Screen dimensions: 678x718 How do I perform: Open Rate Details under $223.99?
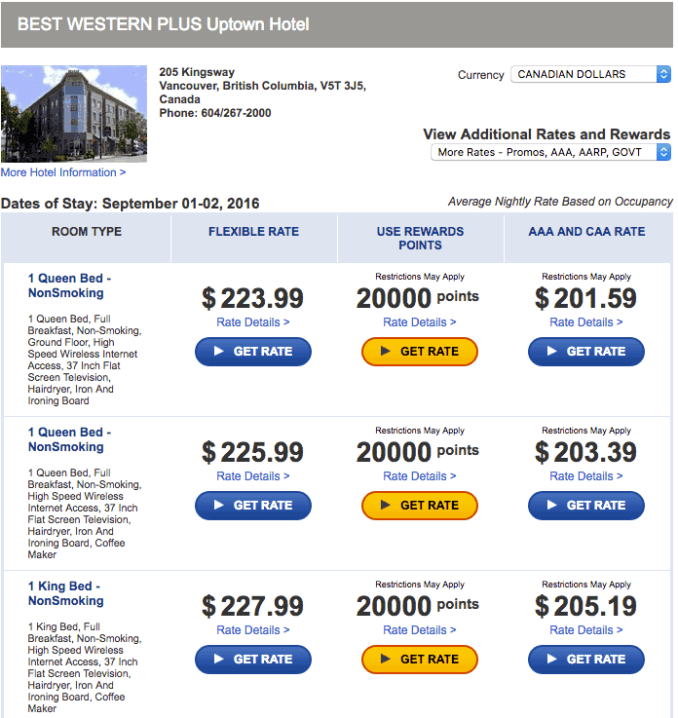click(x=253, y=322)
